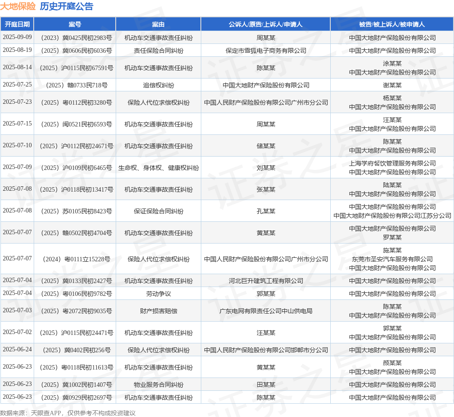
Task: Click the date 2025-08-19
Action: 17,50
